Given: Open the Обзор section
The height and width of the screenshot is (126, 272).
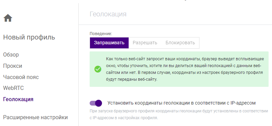Looking at the screenshot, I should coord(11,55).
